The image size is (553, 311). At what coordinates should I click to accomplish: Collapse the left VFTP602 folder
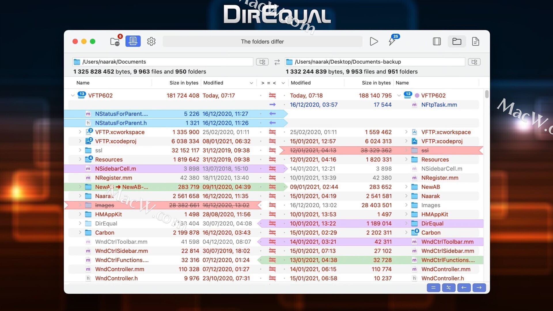tap(73, 96)
